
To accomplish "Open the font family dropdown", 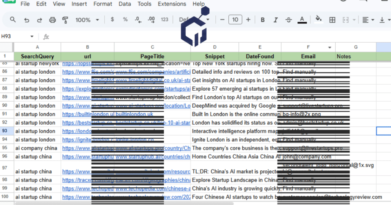I will (194, 19).
